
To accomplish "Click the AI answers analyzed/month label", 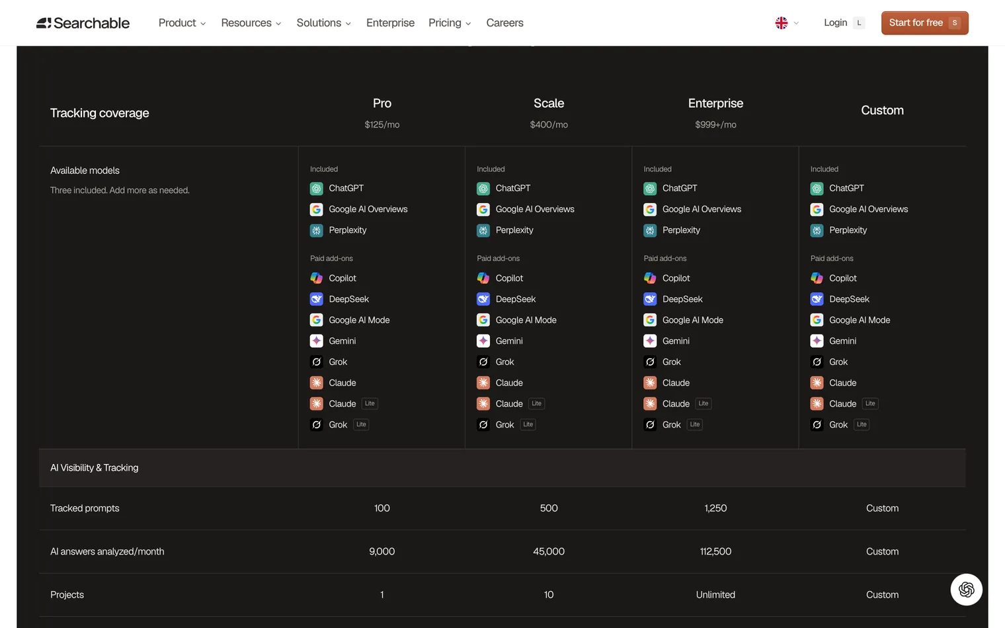I will tap(107, 551).
